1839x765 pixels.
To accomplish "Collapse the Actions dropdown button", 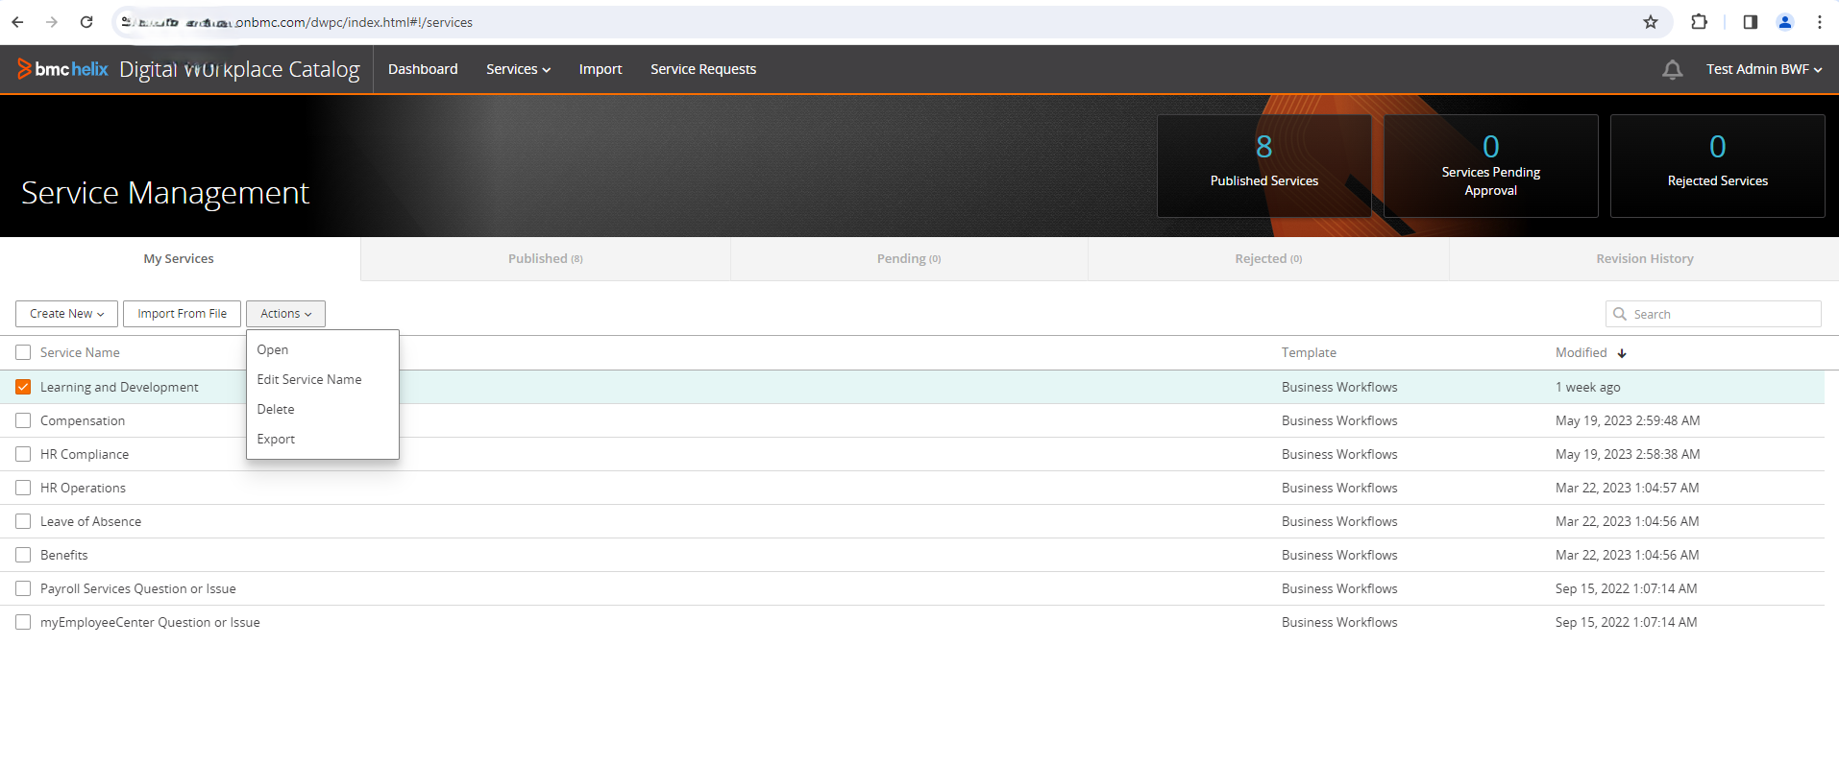I will pyautogui.click(x=285, y=314).
